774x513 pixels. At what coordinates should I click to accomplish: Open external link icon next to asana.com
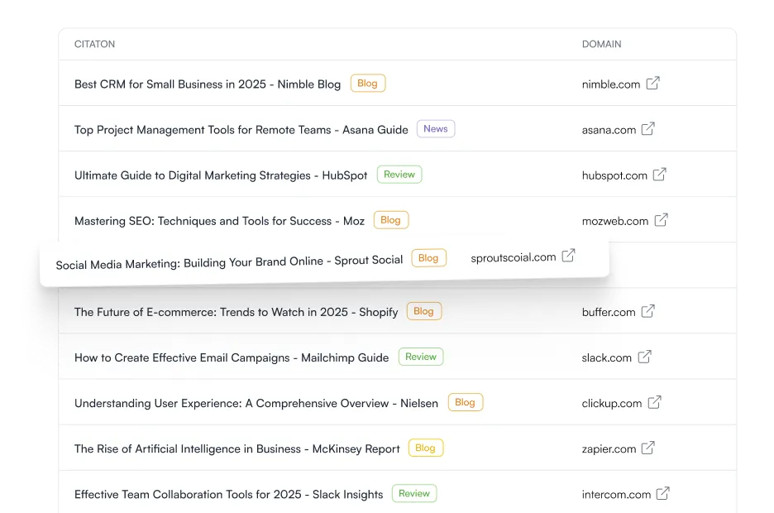point(647,129)
